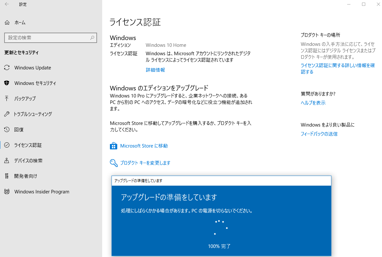Viewport: 382px width, 257px height.
Task: Click the loading spinner in upgrade dialog
Action: (220, 228)
